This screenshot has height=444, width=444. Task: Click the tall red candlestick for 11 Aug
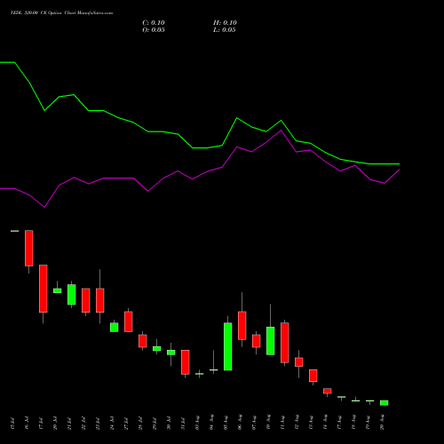point(285,343)
